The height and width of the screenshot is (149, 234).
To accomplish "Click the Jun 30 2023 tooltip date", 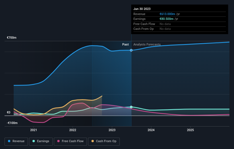I will (142, 9).
